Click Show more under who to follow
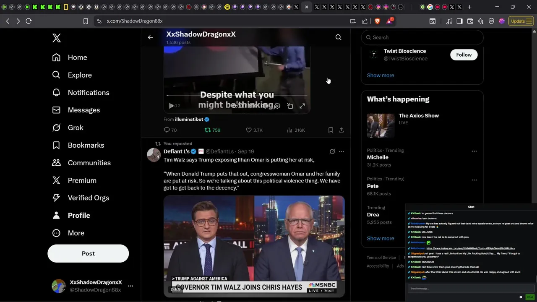The image size is (537, 302). 381,75
